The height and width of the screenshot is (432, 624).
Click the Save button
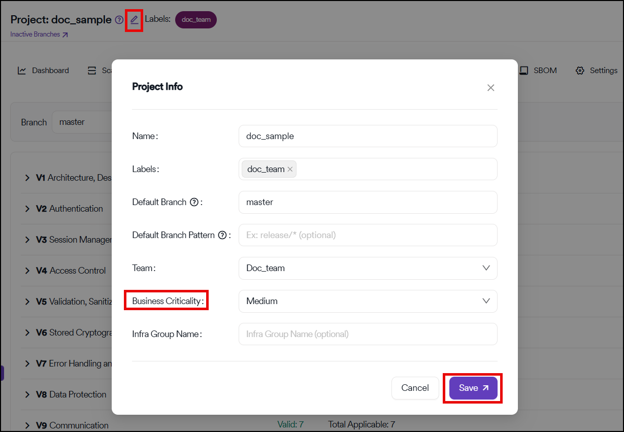point(473,388)
